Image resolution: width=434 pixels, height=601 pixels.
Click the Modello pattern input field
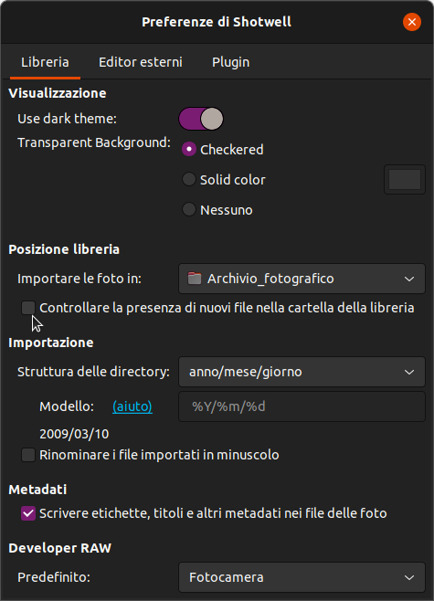[302, 406]
